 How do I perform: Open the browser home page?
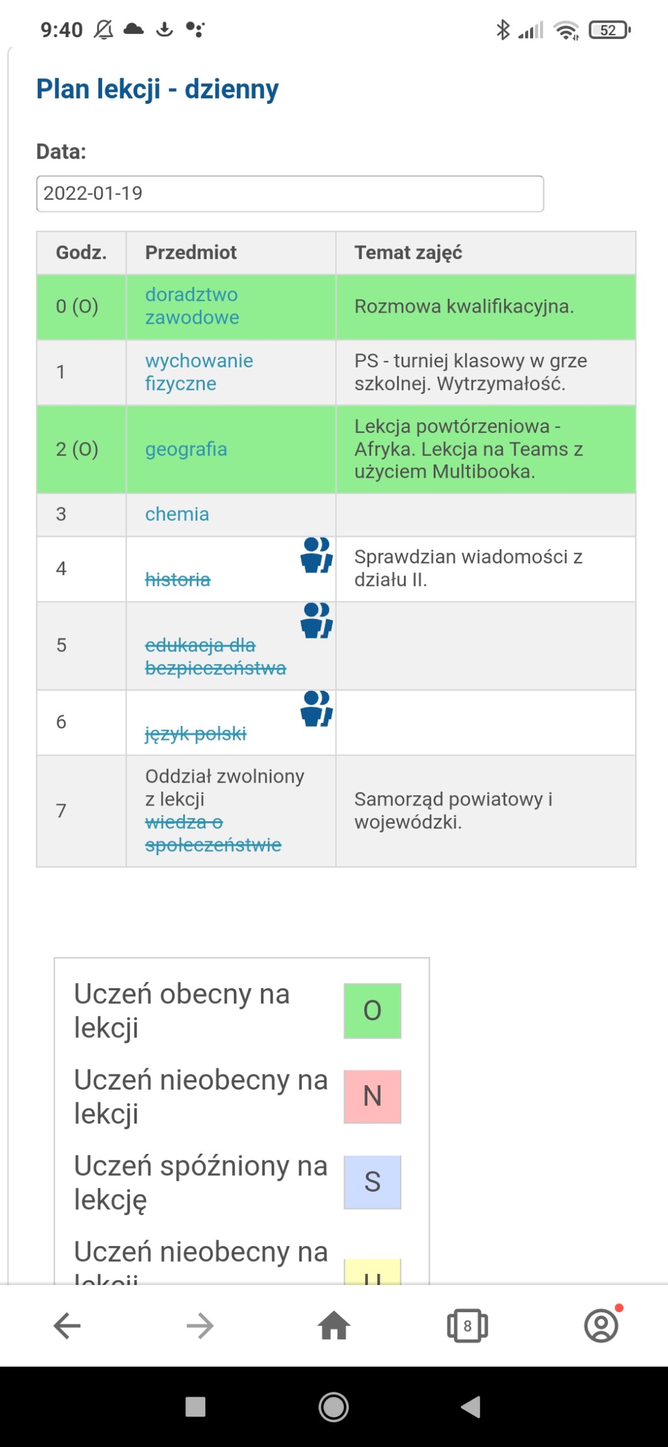click(334, 1325)
